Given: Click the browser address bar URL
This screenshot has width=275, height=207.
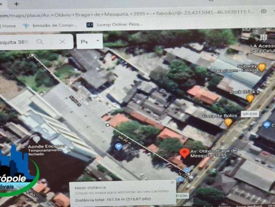Looking at the screenshot, I should click(x=127, y=14).
